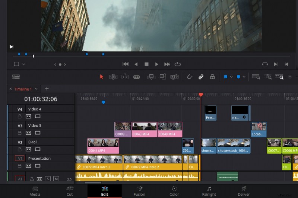Disable the Video 3 track

click(x=38, y=133)
